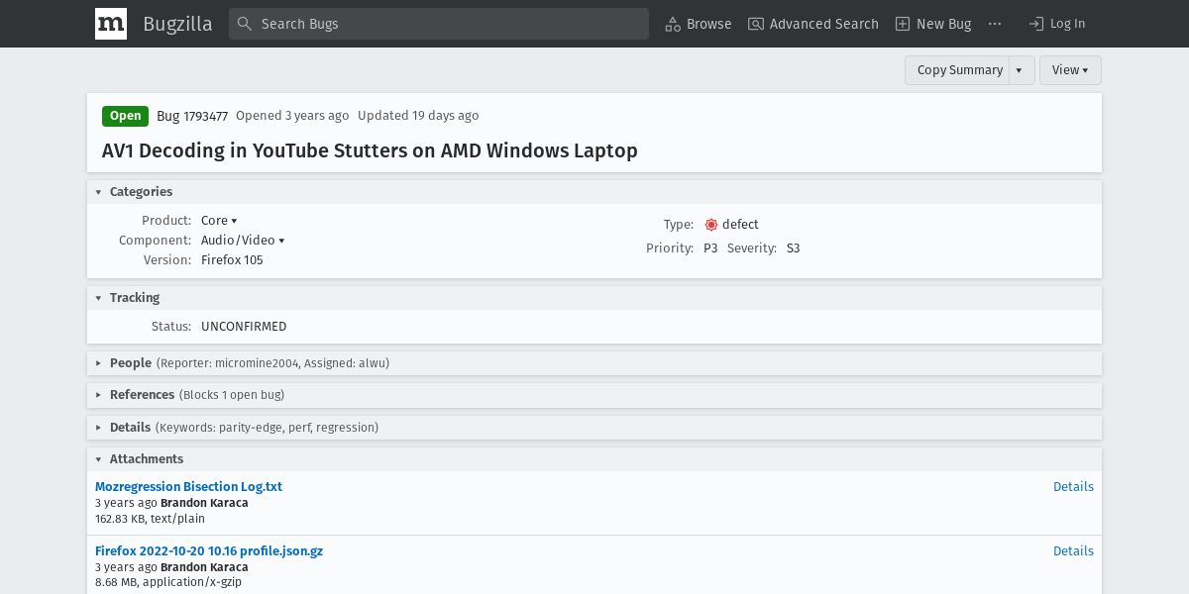Expand the References section
1189x594 pixels.
pos(98,395)
